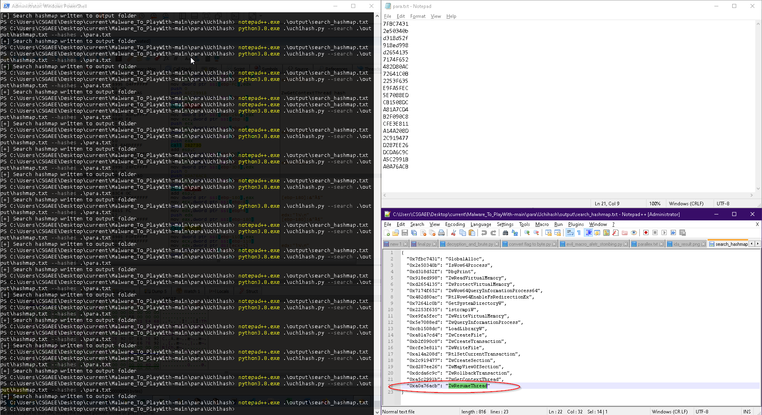Click the PowerShell scrollbar down arrow
Screen dimensions: 762x415
pos(377,412)
